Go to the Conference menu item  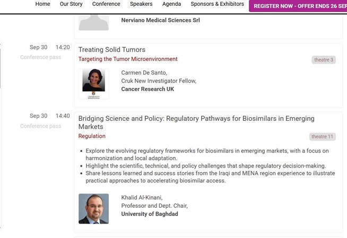[106, 4]
